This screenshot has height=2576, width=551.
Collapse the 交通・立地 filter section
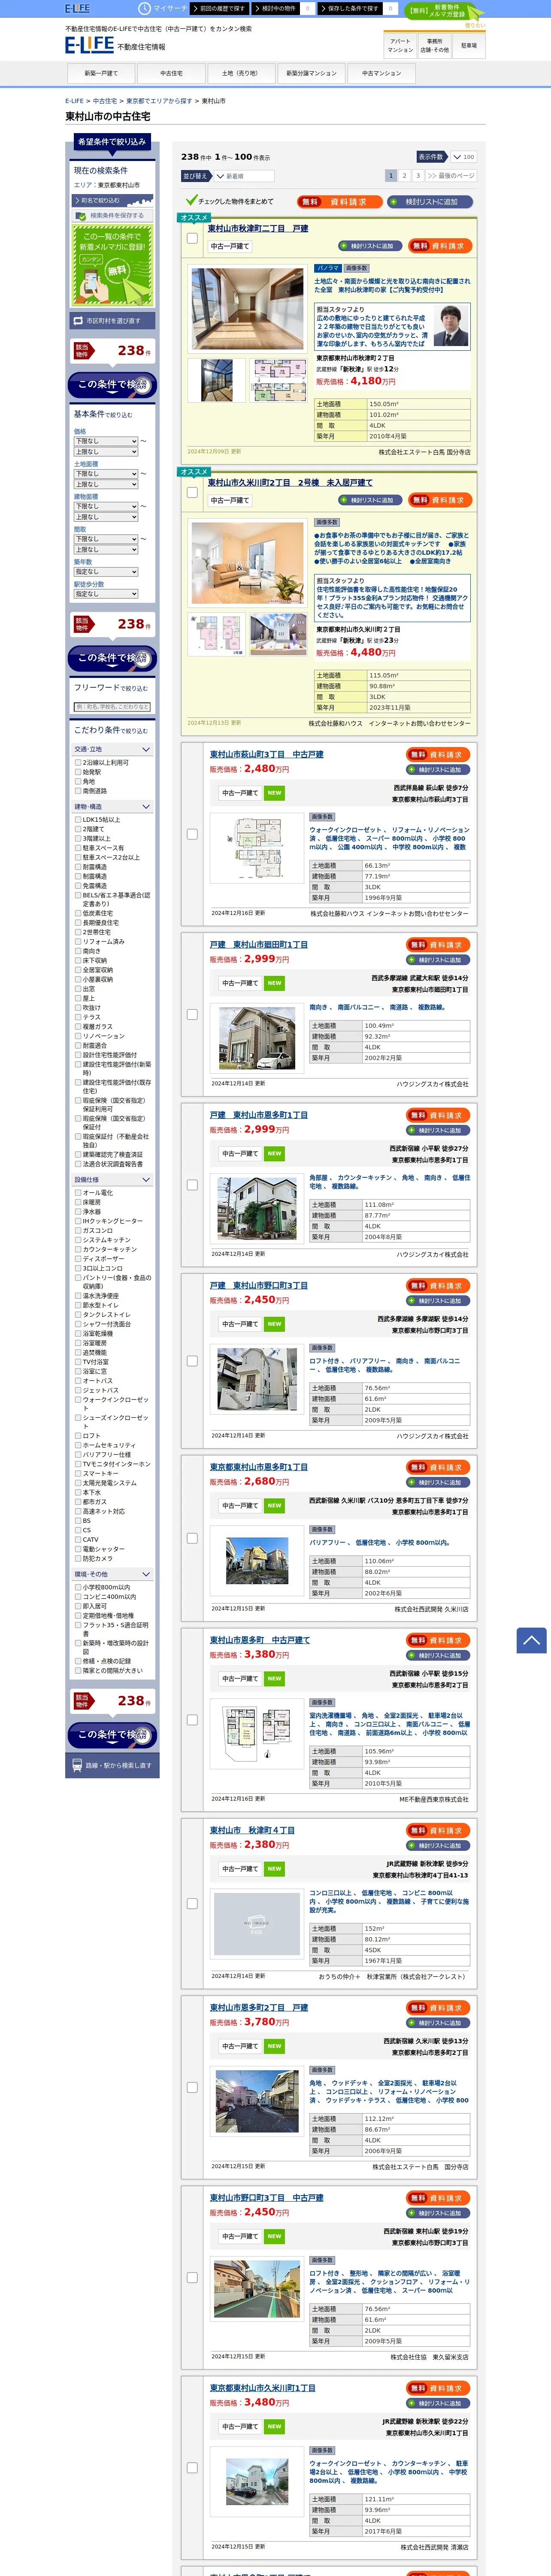pos(111,749)
